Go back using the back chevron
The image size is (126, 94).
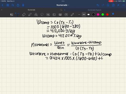tap(2, 5)
